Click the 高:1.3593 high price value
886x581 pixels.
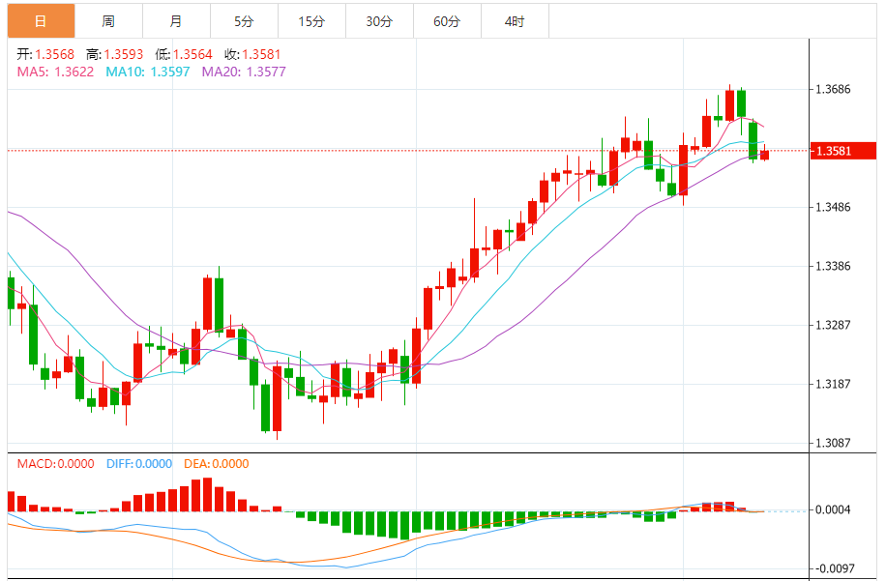[x=115, y=54]
